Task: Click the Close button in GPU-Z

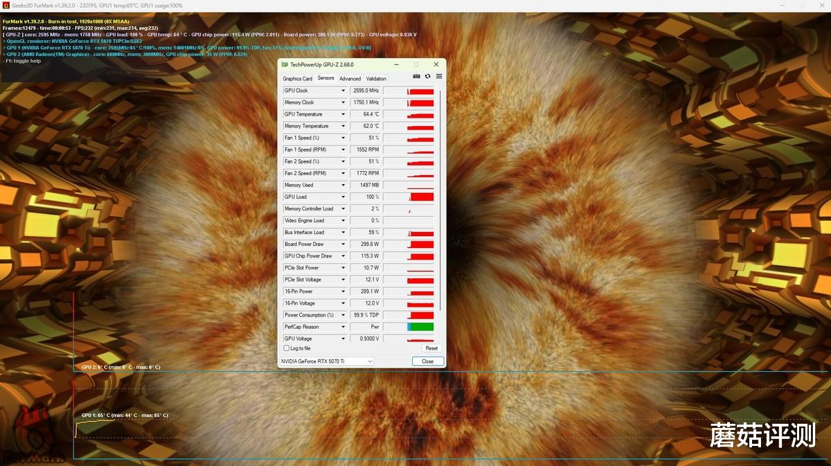Action: point(428,361)
